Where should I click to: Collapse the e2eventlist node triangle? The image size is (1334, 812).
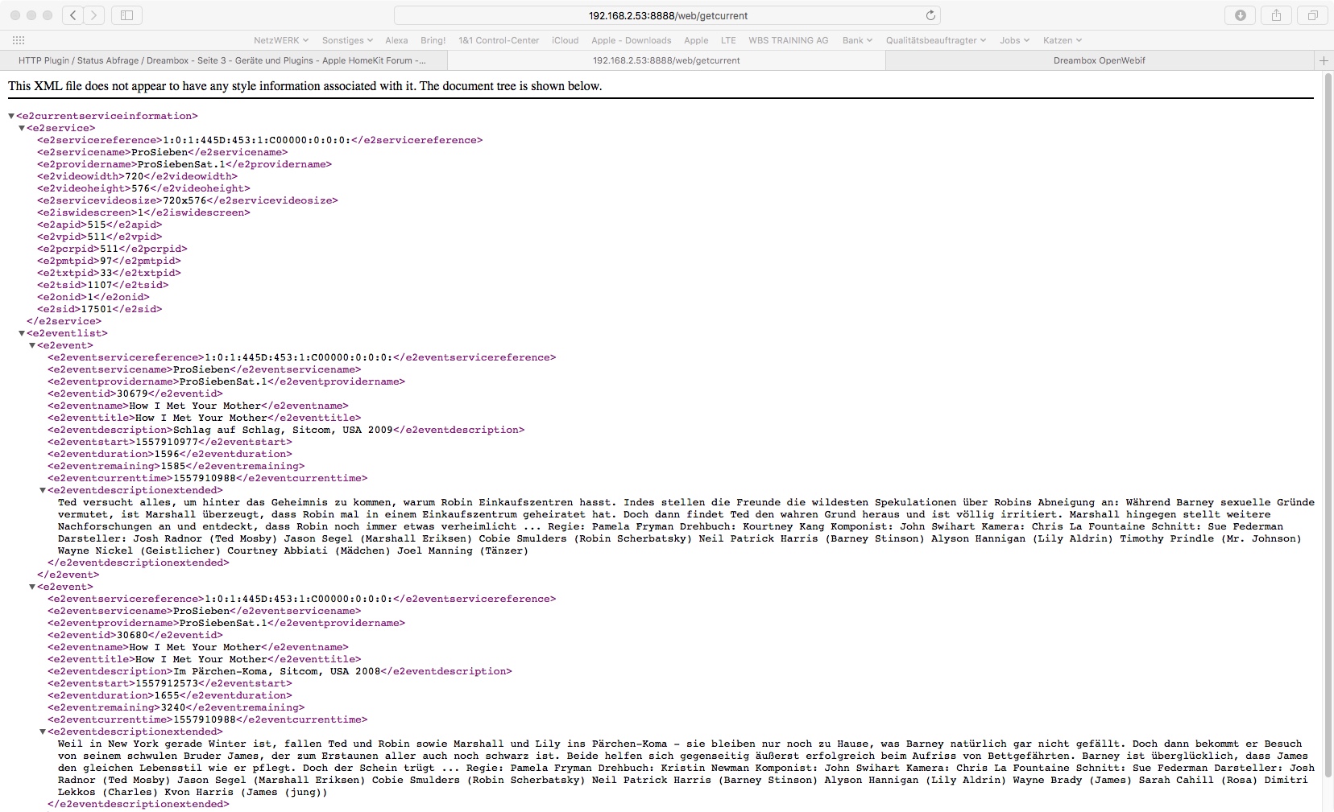(22, 333)
